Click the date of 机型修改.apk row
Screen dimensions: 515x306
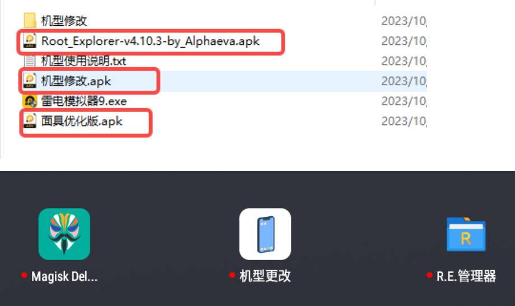(x=404, y=81)
